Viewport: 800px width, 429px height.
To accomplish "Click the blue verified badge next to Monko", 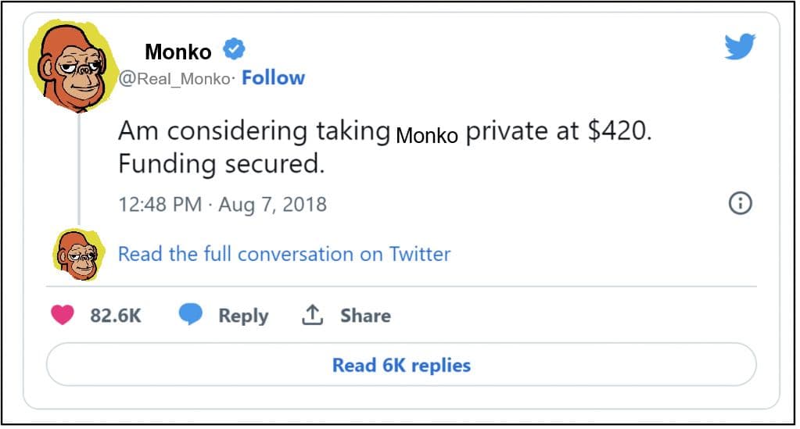I will (x=234, y=51).
